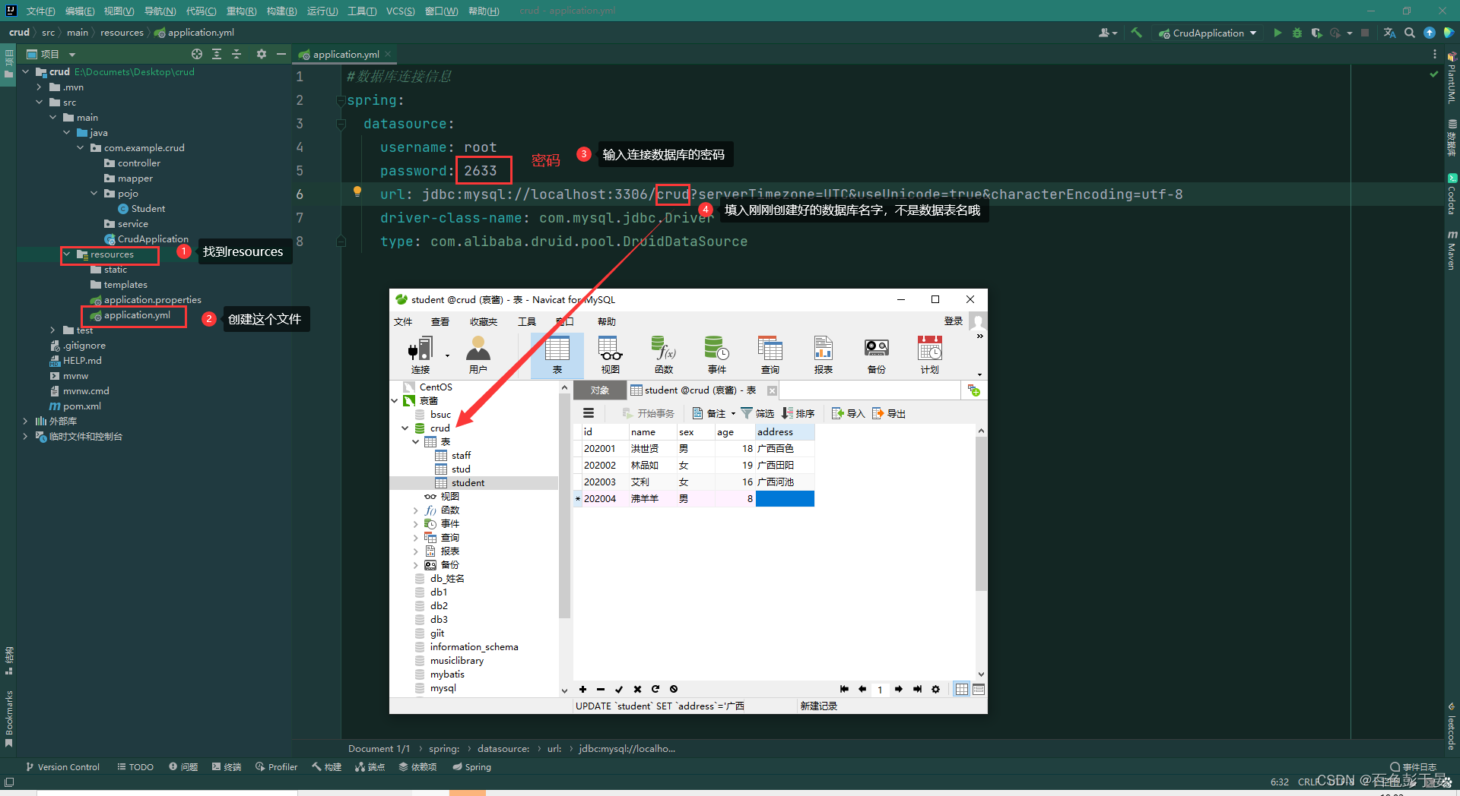This screenshot has height=796, width=1460.
Task: Open 文件(F) menu in IDE
Action: click(x=40, y=11)
